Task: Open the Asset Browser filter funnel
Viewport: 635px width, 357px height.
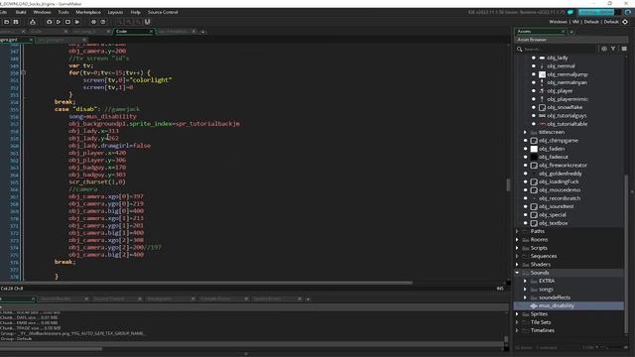Action: [x=613, y=49]
